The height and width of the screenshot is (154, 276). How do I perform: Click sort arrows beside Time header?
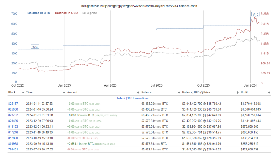64,93
